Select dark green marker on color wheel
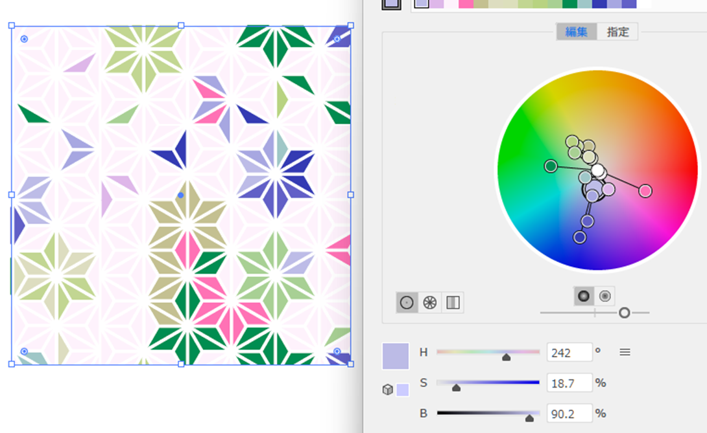The width and height of the screenshot is (707, 433). click(551, 166)
